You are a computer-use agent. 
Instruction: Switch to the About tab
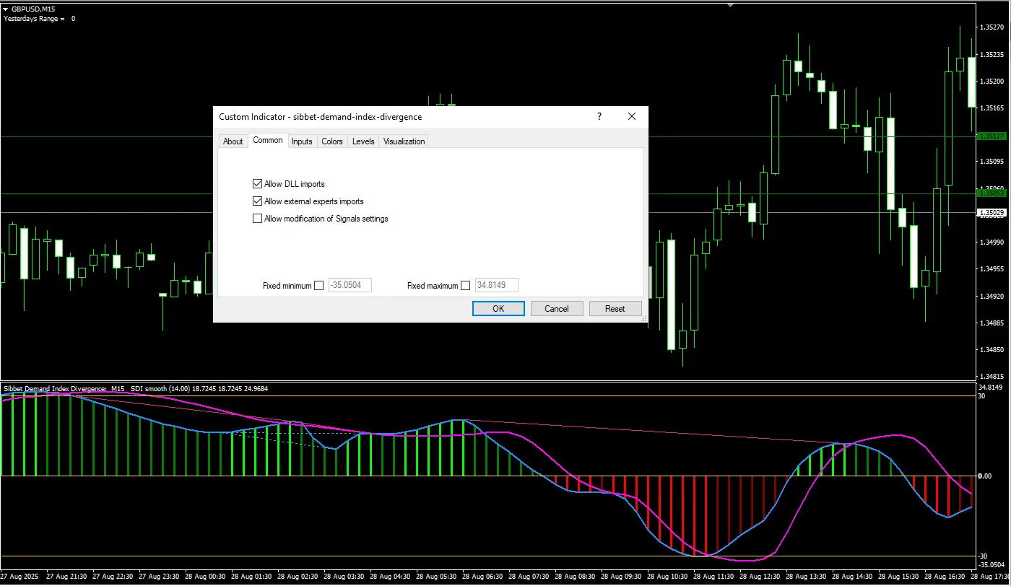pyautogui.click(x=233, y=141)
